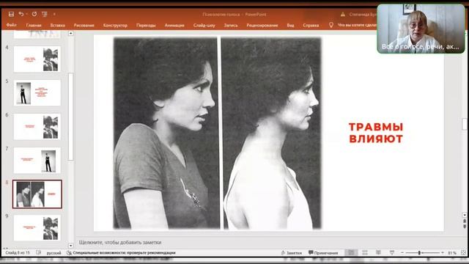Click the zoom slider handle
Viewport: 469px width, 264px height.
click(419, 253)
